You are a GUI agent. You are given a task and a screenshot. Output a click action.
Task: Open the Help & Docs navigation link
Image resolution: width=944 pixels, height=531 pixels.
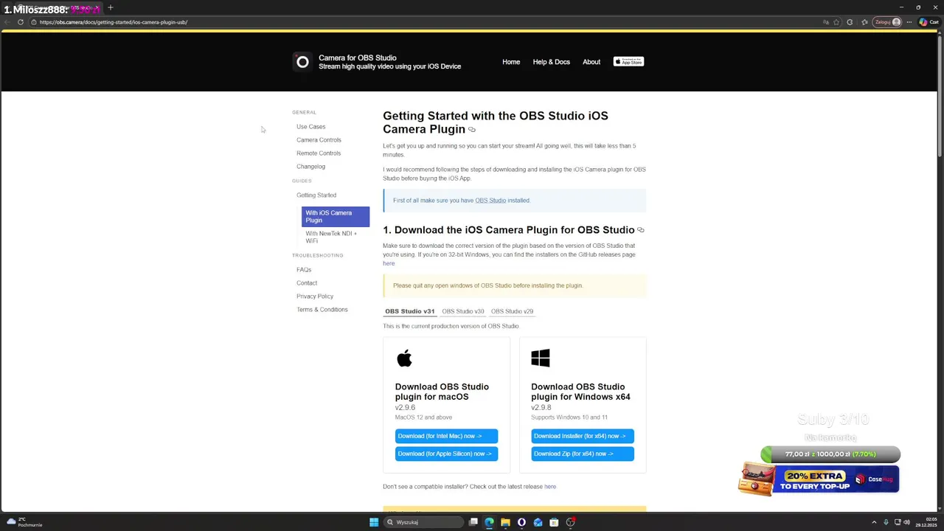click(552, 62)
